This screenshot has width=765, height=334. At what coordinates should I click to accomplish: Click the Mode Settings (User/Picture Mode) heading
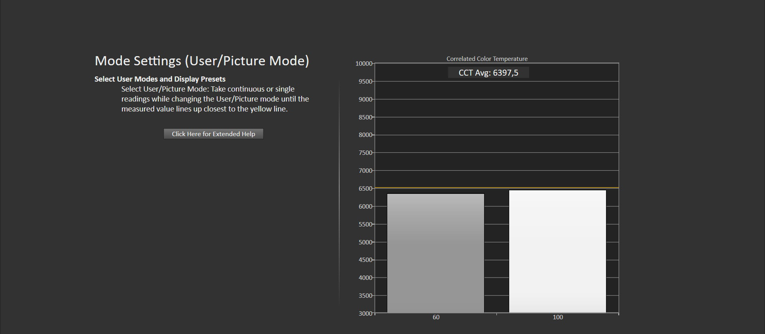[x=202, y=61]
